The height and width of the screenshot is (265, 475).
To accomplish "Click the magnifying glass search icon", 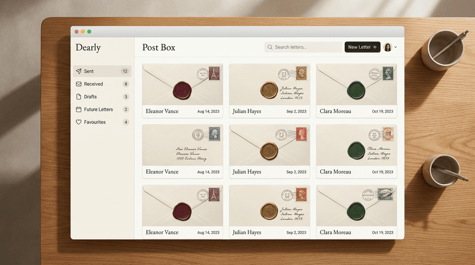I will point(270,47).
